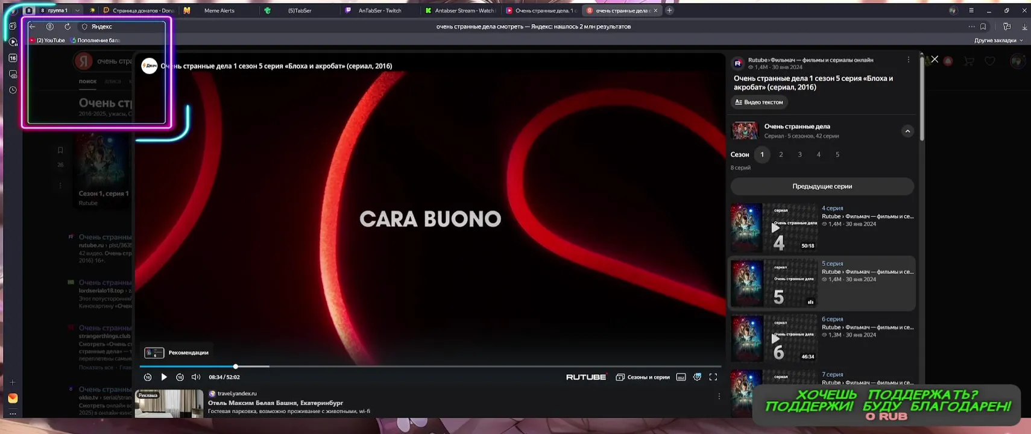1031x434 pixels.
Task: Open sidebar media player icon
Action: 13,42
